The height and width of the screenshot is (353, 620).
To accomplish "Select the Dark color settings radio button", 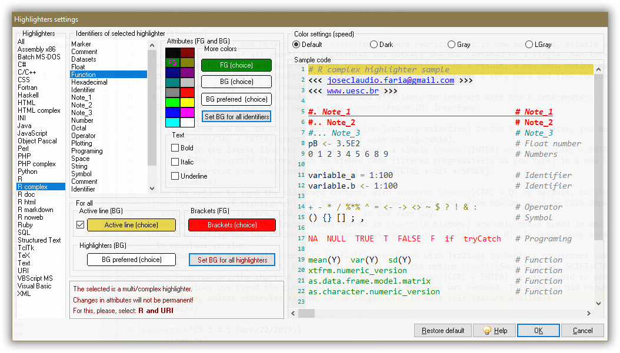I will pos(374,45).
